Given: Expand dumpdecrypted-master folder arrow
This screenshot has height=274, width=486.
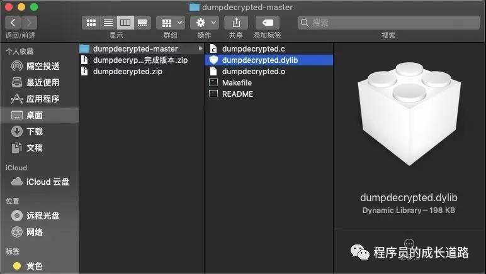Looking at the screenshot, I should click(x=201, y=48).
